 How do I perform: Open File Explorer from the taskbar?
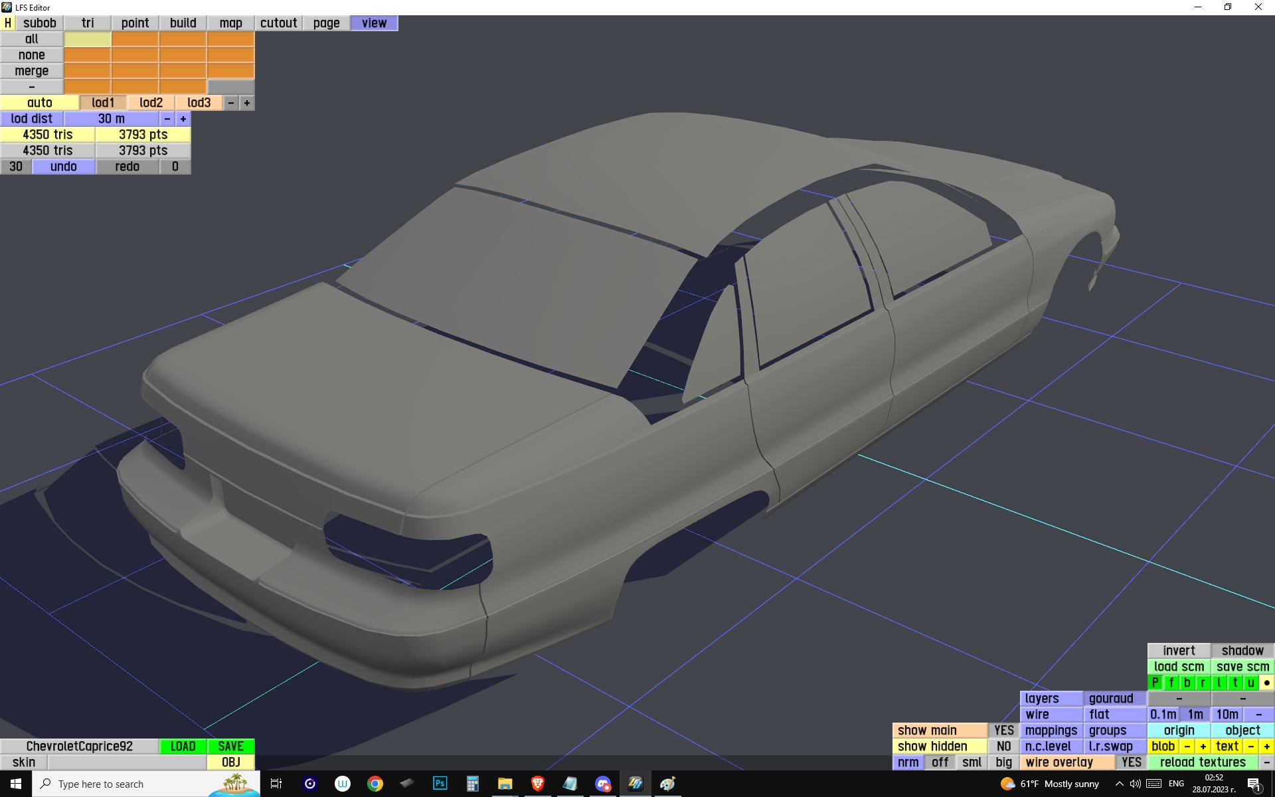click(x=505, y=784)
